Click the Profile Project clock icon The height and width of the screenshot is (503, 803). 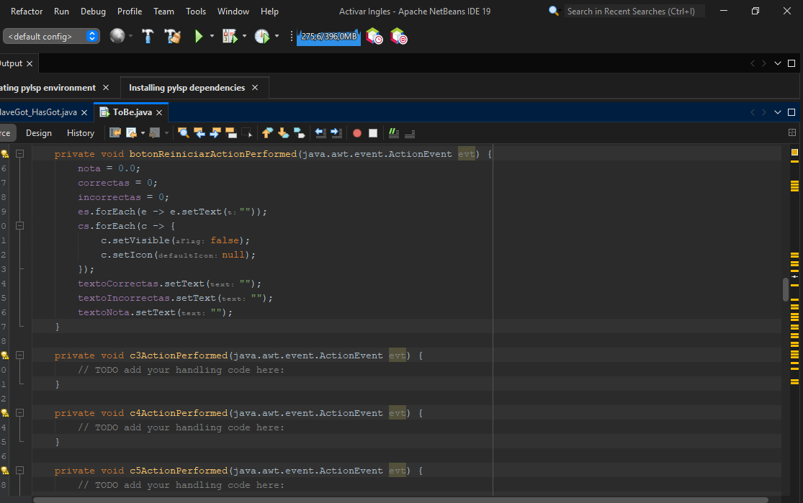261,36
